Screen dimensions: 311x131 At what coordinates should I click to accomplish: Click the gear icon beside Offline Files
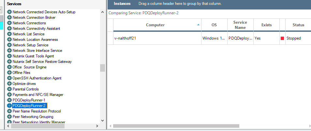pyautogui.click(x=9, y=73)
